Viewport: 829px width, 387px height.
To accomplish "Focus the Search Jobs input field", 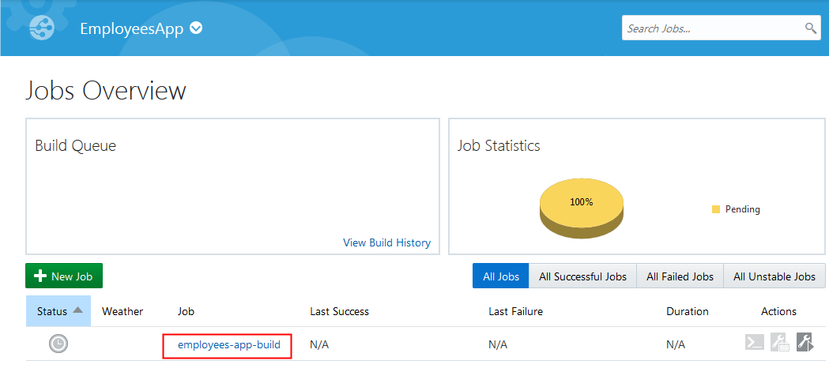I will [x=711, y=28].
